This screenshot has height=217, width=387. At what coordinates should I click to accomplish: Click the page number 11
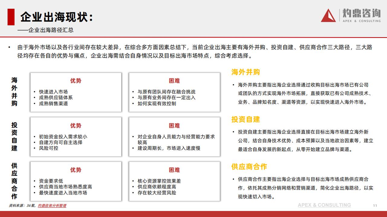pyautogui.click(x=375, y=206)
